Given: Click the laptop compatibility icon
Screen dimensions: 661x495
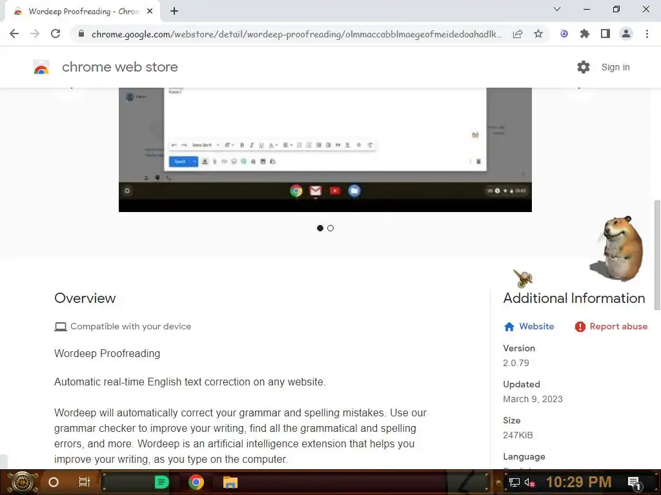Looking at the screenshot, I should click(x=61, y=327).
